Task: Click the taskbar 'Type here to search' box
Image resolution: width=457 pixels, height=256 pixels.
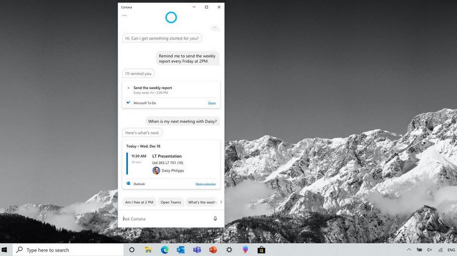Action: pos(68,250)
